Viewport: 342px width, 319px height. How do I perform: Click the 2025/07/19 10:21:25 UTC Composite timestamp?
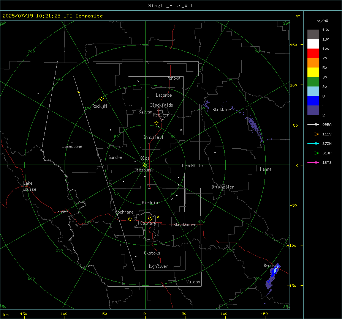click(x=52, y=16)
